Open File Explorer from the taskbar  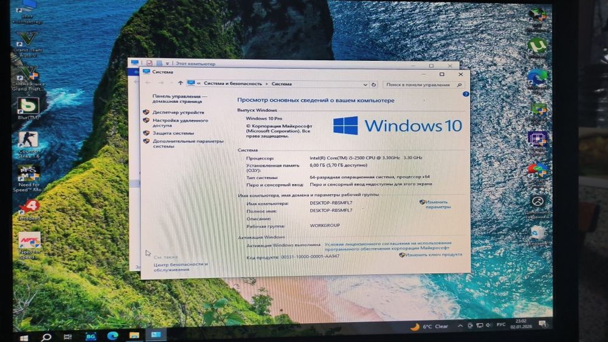click(134, 335)
